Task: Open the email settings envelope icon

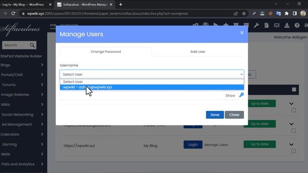Action: click(277, 25)
